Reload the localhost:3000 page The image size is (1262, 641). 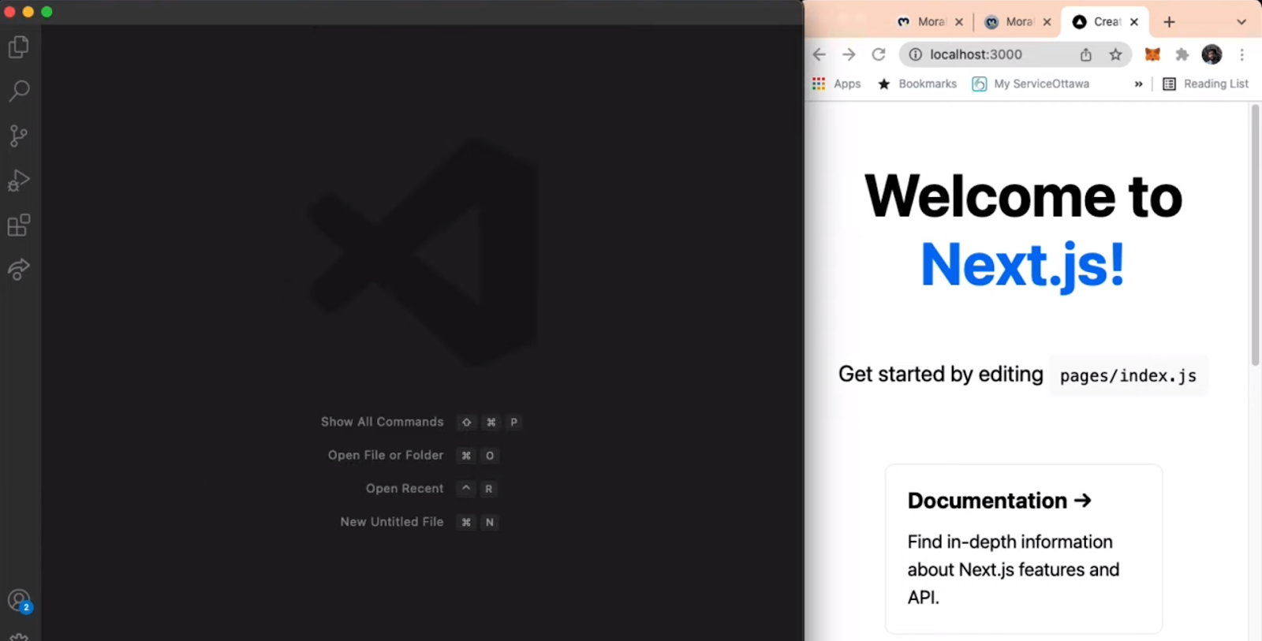tap(879, 54)
